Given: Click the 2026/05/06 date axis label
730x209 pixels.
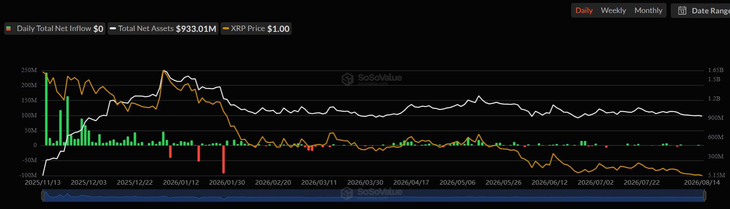Looking at the screenshot, I should pyautogui.click(x=457, y=183).
